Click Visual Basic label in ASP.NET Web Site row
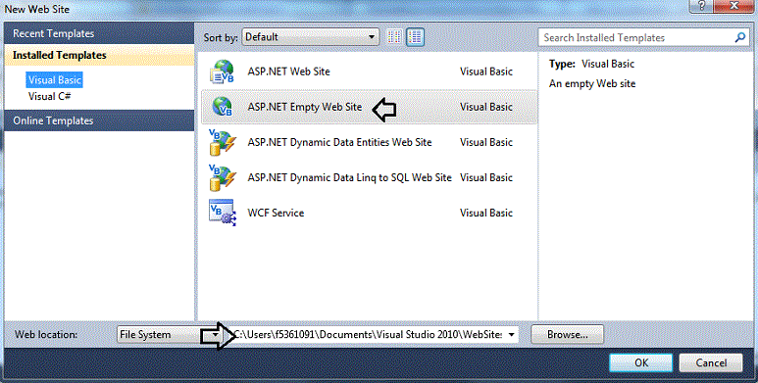 click(x=485, y=72)
